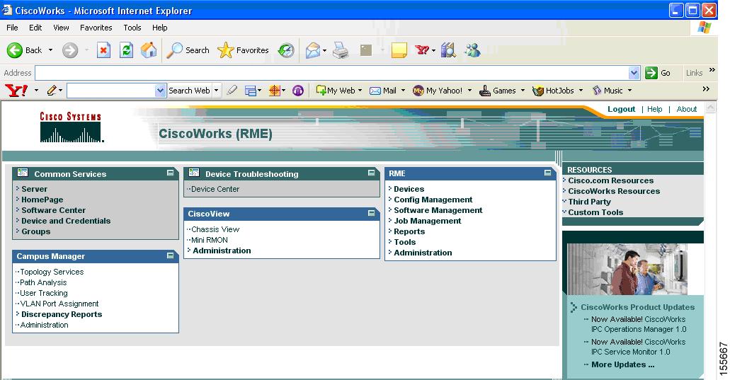The width and height of the screenshot is (730, 380).
Task: Click the Search Web button
Action: coord(189,91)
